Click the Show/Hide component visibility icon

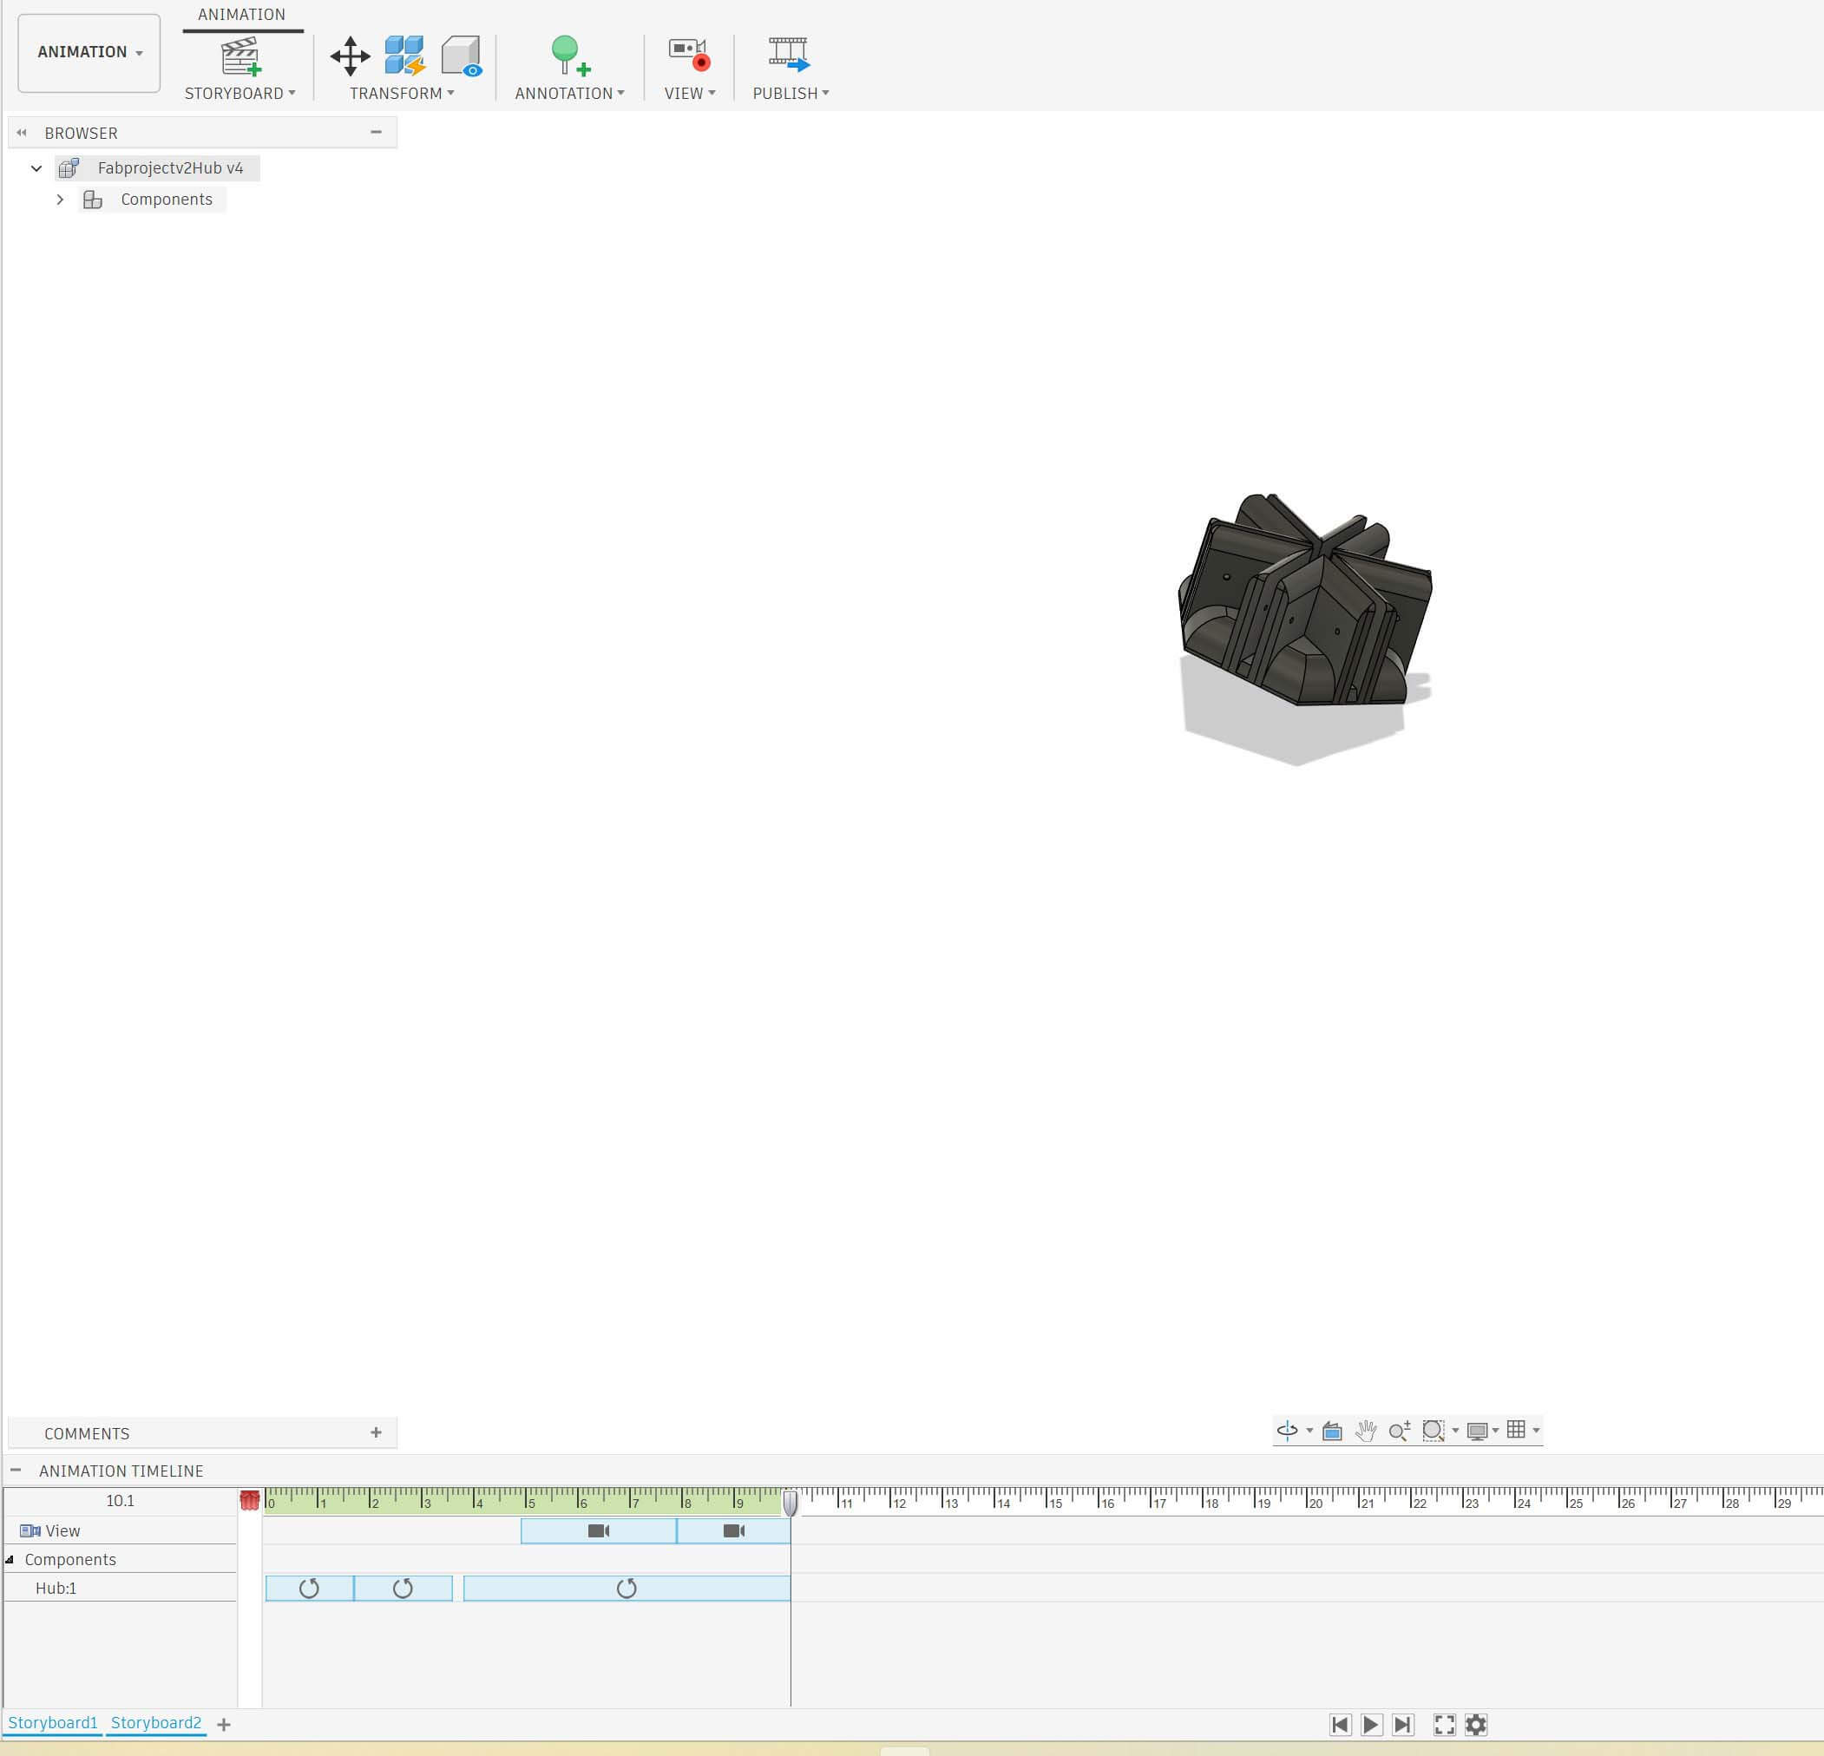tap(461, 56)
